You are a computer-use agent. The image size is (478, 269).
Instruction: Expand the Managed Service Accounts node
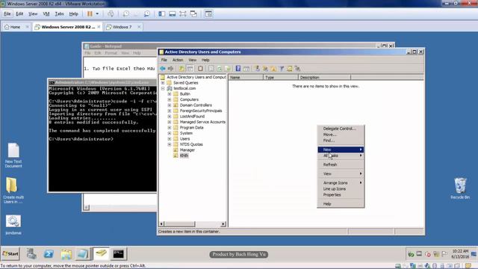(170, 122)
